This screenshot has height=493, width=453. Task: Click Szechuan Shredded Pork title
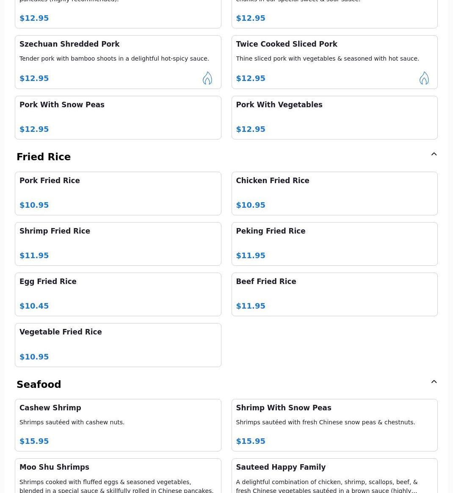coord(69,44)
